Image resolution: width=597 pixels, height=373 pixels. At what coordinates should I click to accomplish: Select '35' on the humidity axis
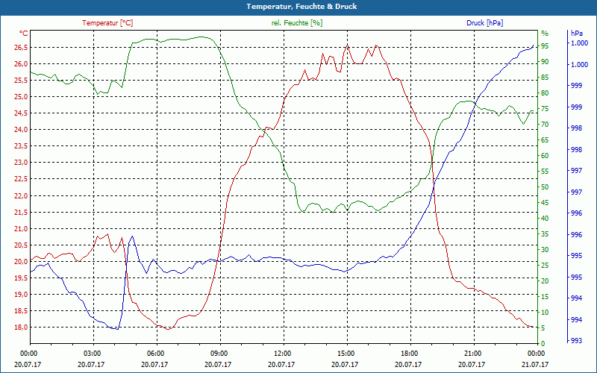pyautogui.click(x=545, y=233)
